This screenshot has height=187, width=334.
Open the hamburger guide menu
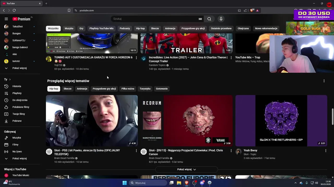(6, 19)
